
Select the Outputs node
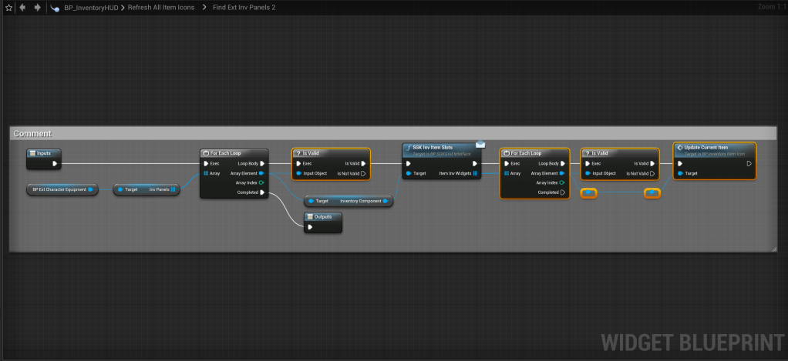[322, 217]
